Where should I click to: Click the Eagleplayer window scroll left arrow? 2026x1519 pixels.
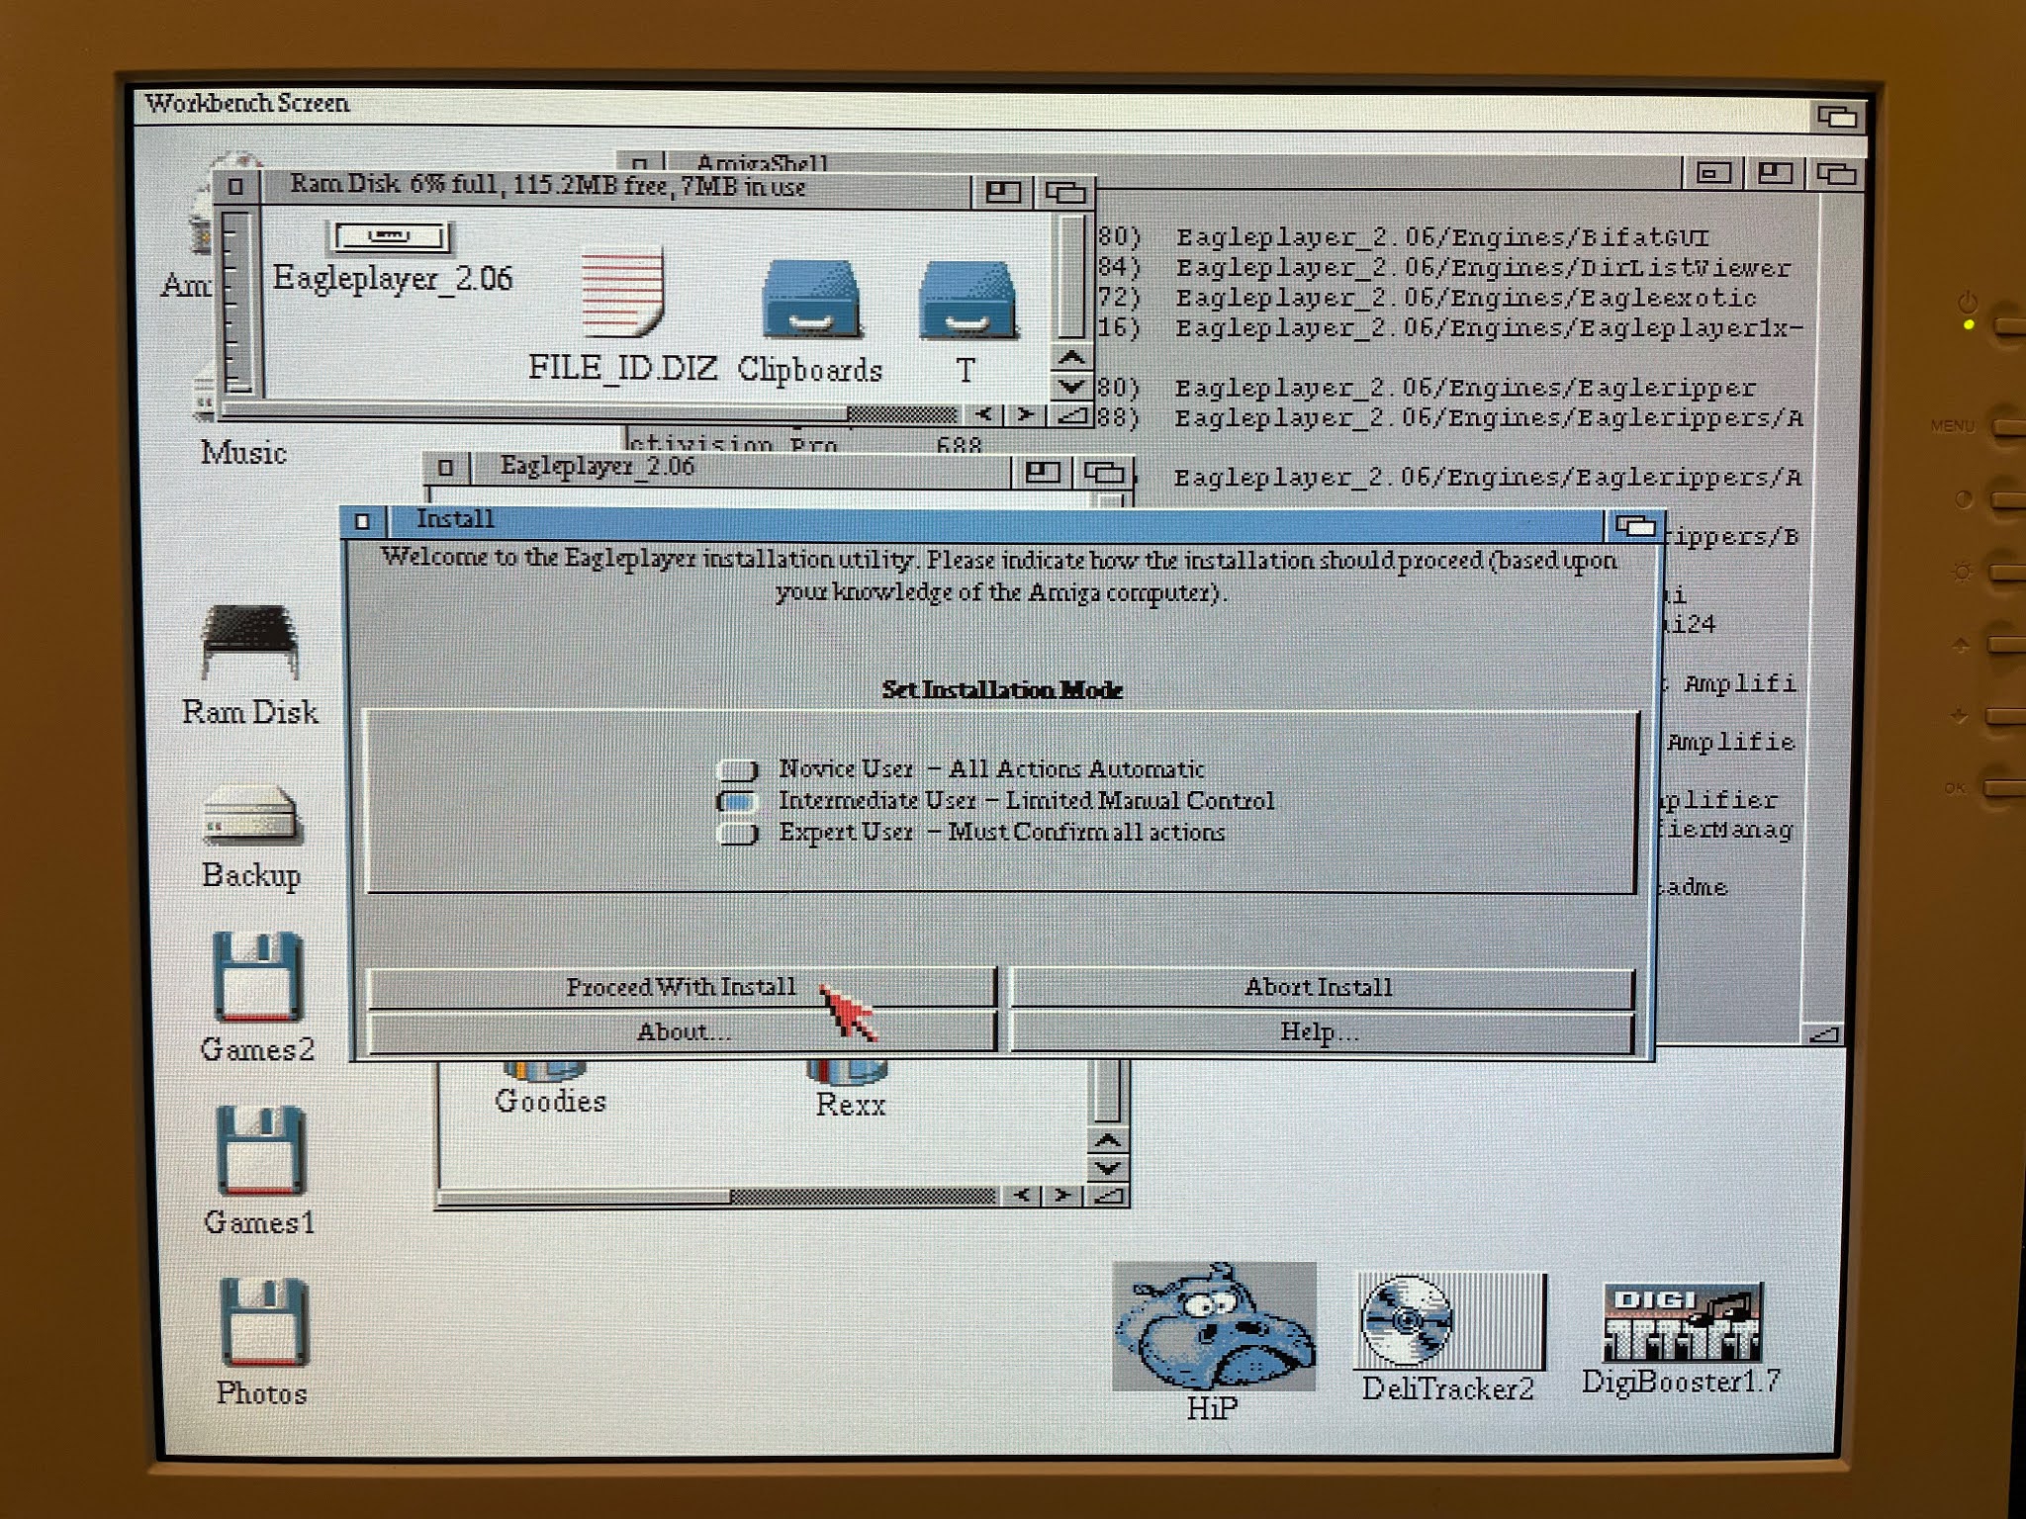(x=1022, y=1196)
